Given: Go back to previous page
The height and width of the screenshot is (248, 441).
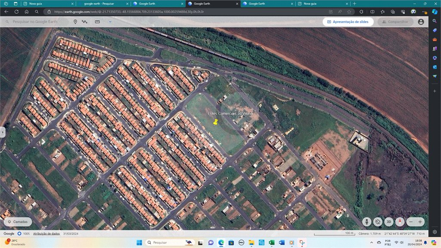Looking at the screenshot, I should [6, 12].
